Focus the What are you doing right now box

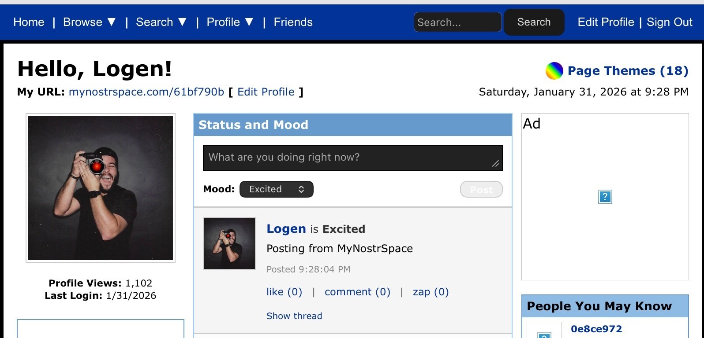click(x=352, y=158)
